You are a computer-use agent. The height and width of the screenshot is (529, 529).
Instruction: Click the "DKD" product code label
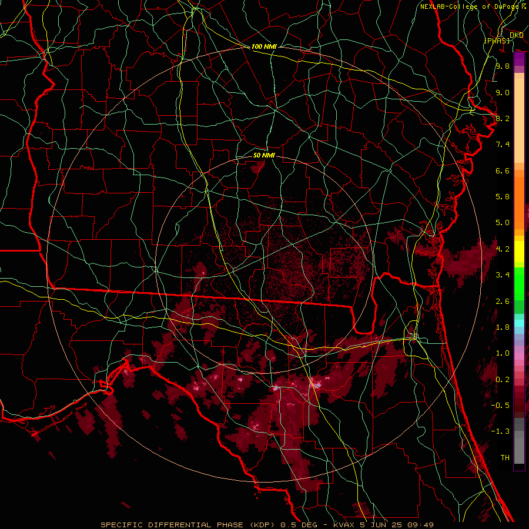pos(517,35)
